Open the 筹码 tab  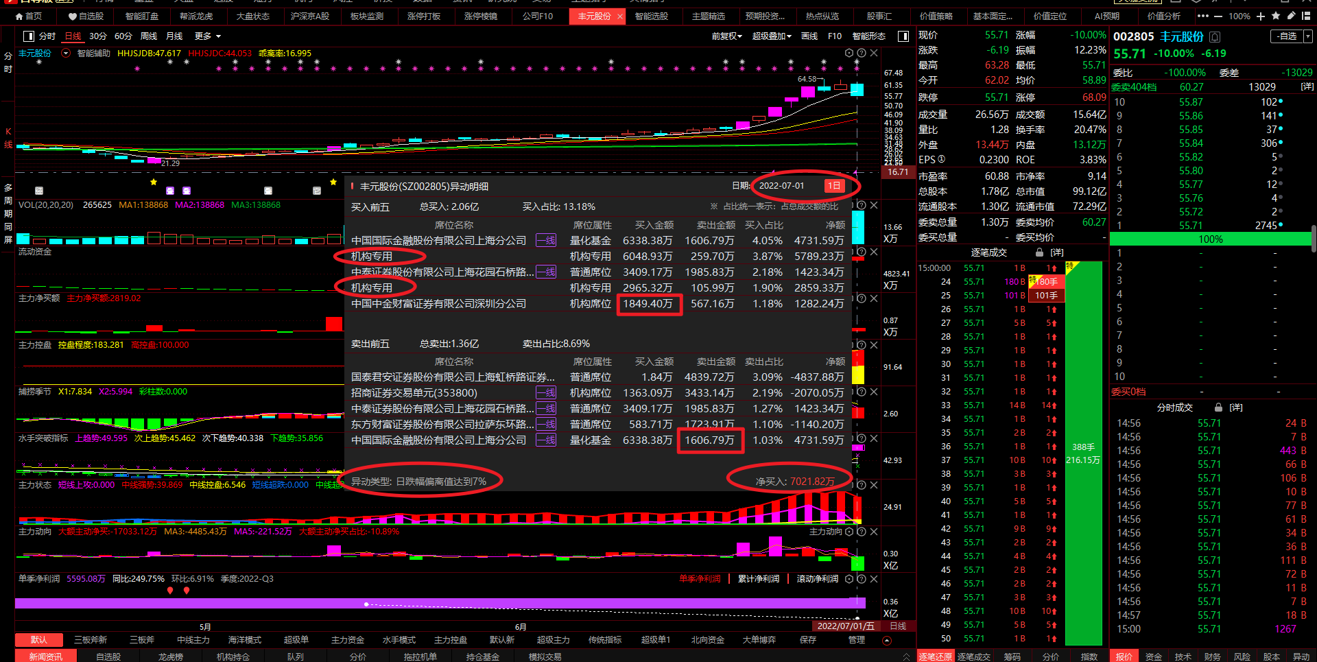[1012, 657]
